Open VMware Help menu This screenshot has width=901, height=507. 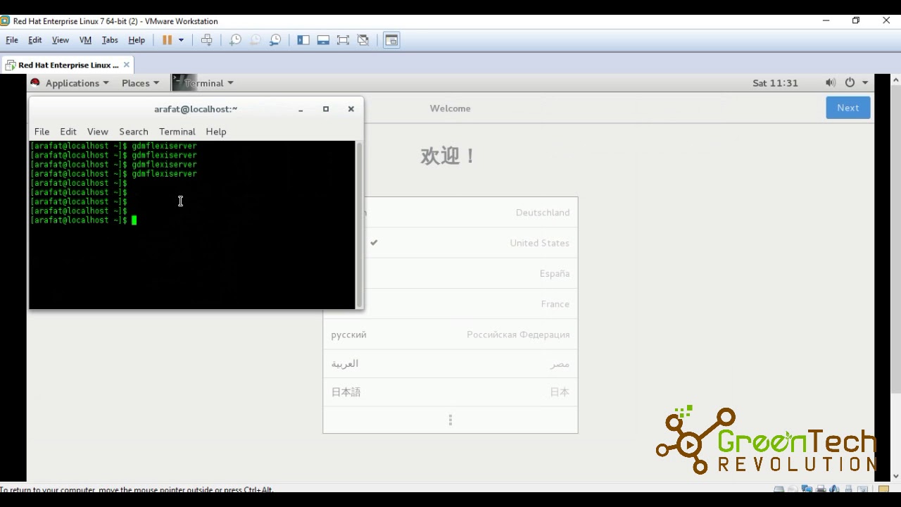point(137,40)
